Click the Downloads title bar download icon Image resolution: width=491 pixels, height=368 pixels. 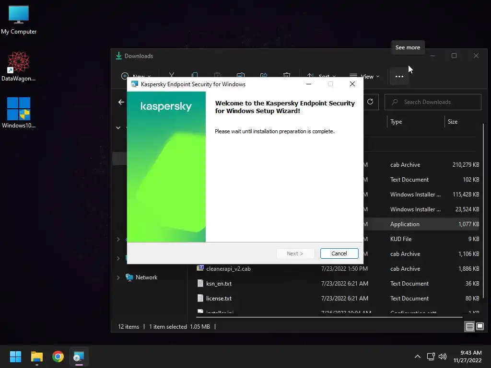(x=119, y=56)
